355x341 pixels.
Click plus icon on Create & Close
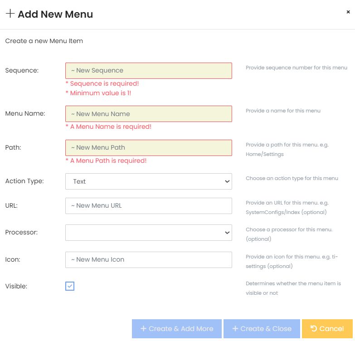click(235, 329)
